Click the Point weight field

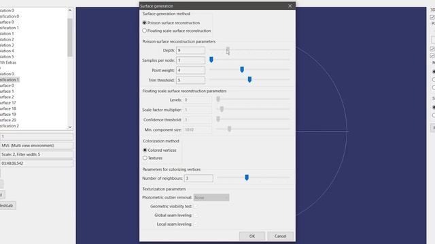[190, 70]
